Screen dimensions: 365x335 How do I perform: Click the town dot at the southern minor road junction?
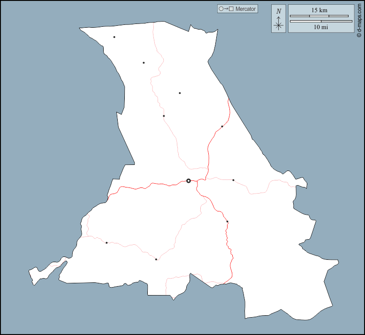click(156, 259)
